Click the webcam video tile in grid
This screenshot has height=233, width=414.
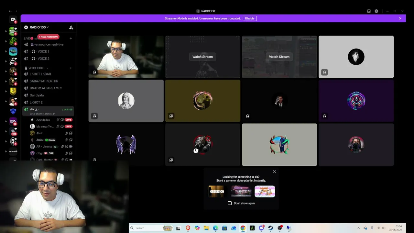point(126,57)
